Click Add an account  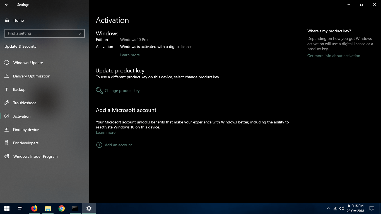[x=118, y=145]
